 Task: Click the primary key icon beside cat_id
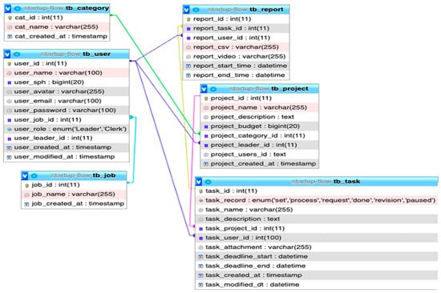(x=10, y=18)
